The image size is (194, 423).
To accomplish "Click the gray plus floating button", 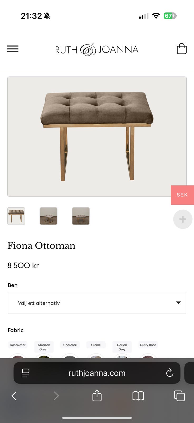I will 183,219.
